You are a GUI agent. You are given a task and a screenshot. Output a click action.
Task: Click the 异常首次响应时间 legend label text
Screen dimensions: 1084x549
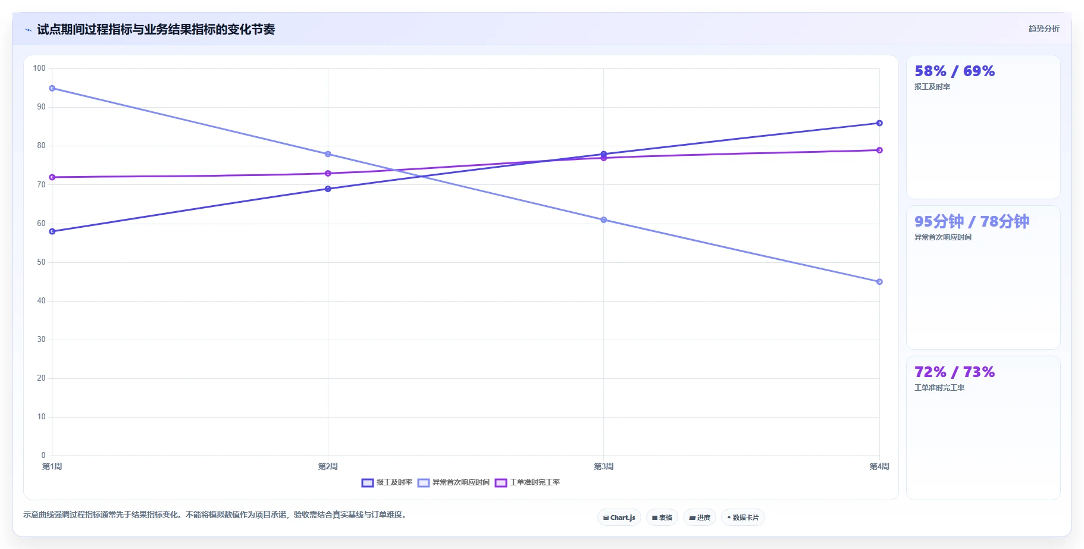[460, 482]
